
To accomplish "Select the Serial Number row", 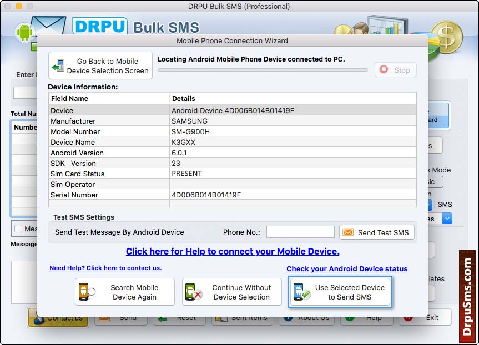I will pos(233,195).
